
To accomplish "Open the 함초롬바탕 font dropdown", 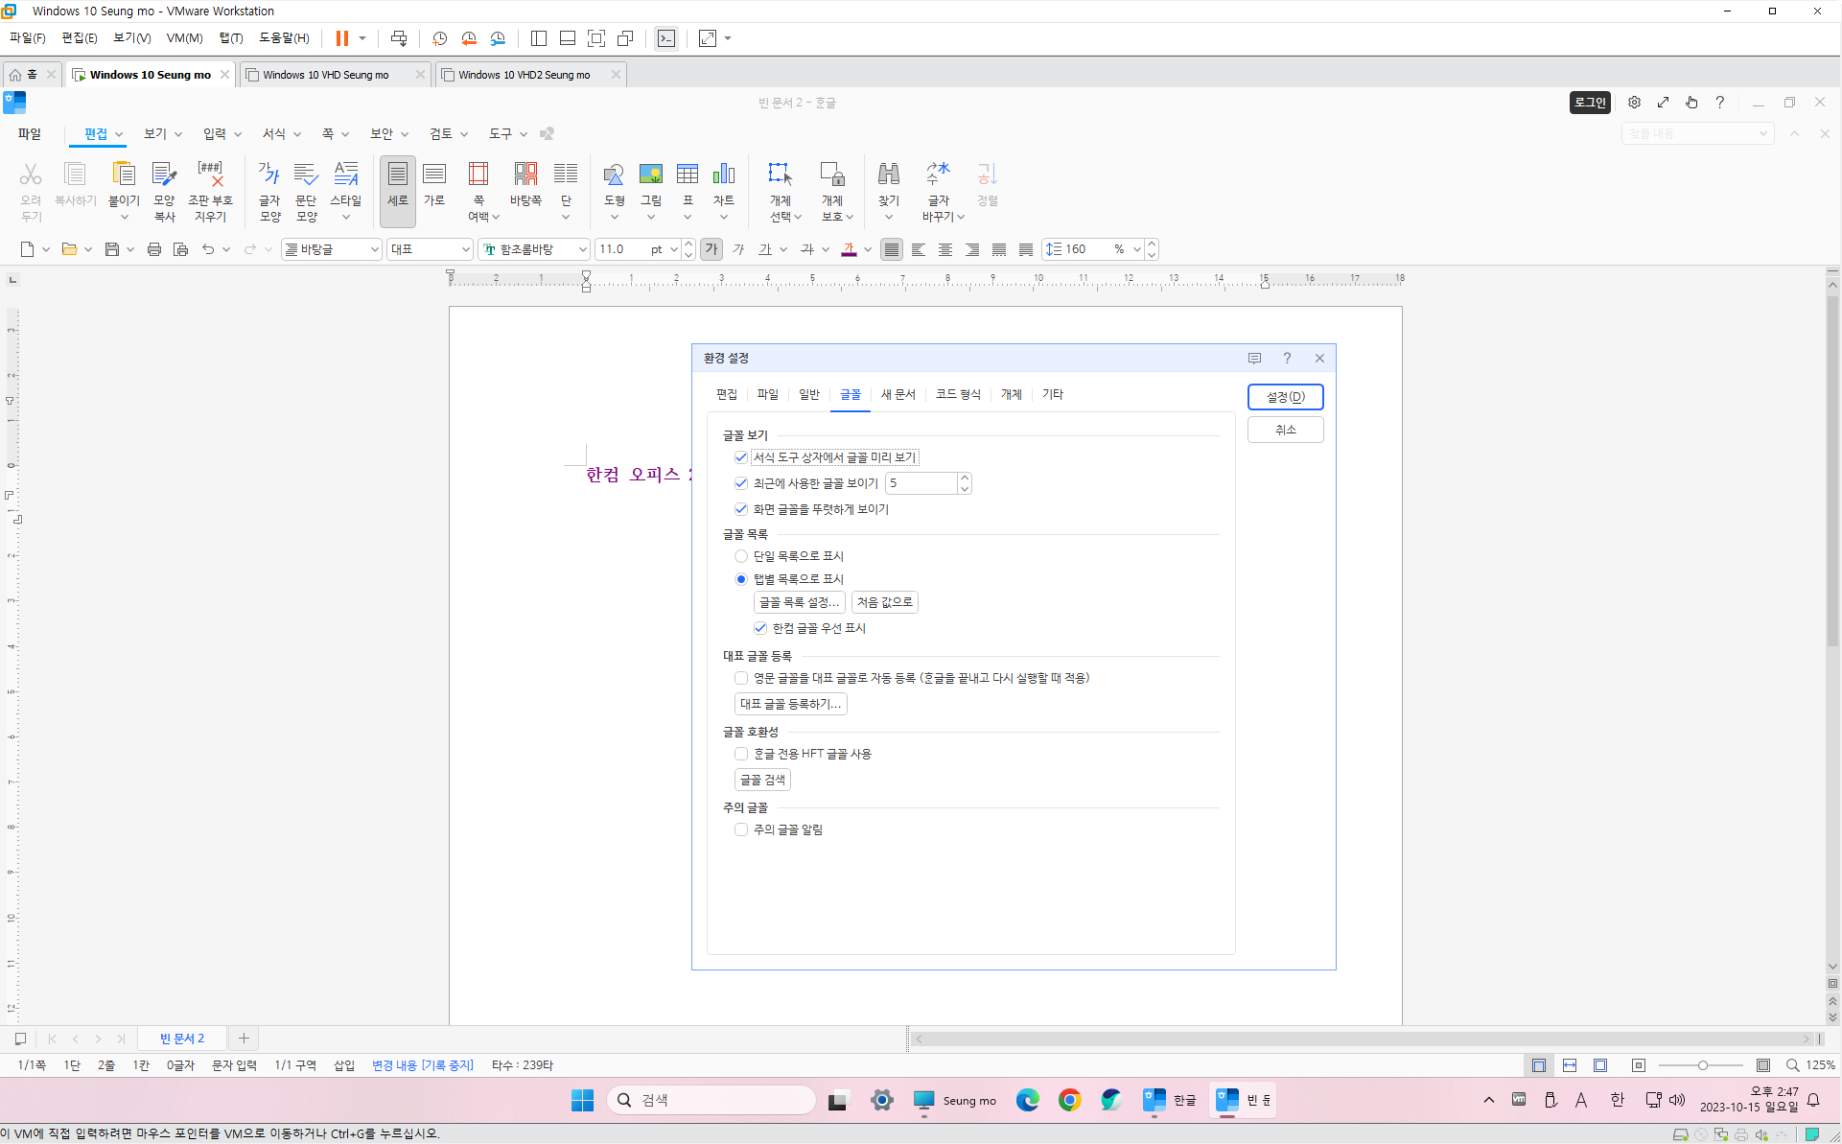I will click(581, 249).
